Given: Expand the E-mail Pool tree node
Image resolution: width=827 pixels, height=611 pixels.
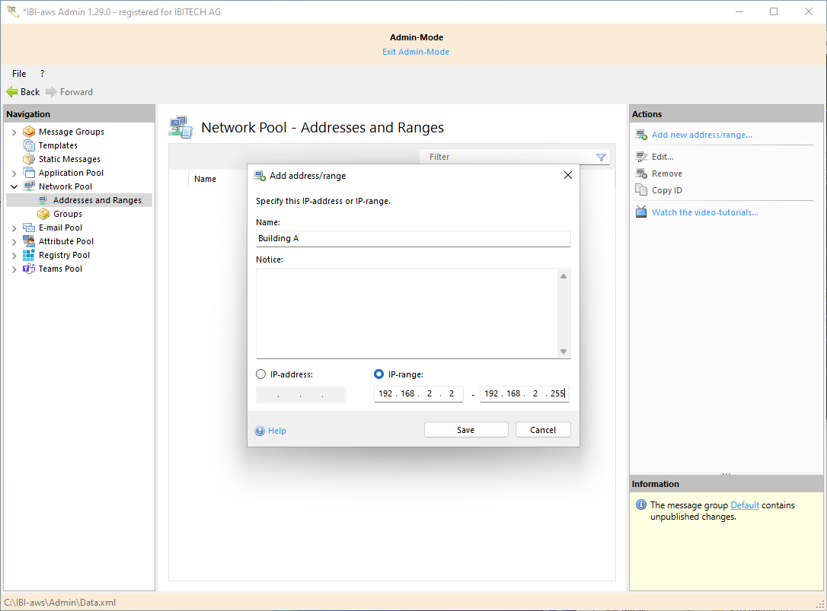Looking at the screenshot, I should pyautogui.click(x=14, y=228).
